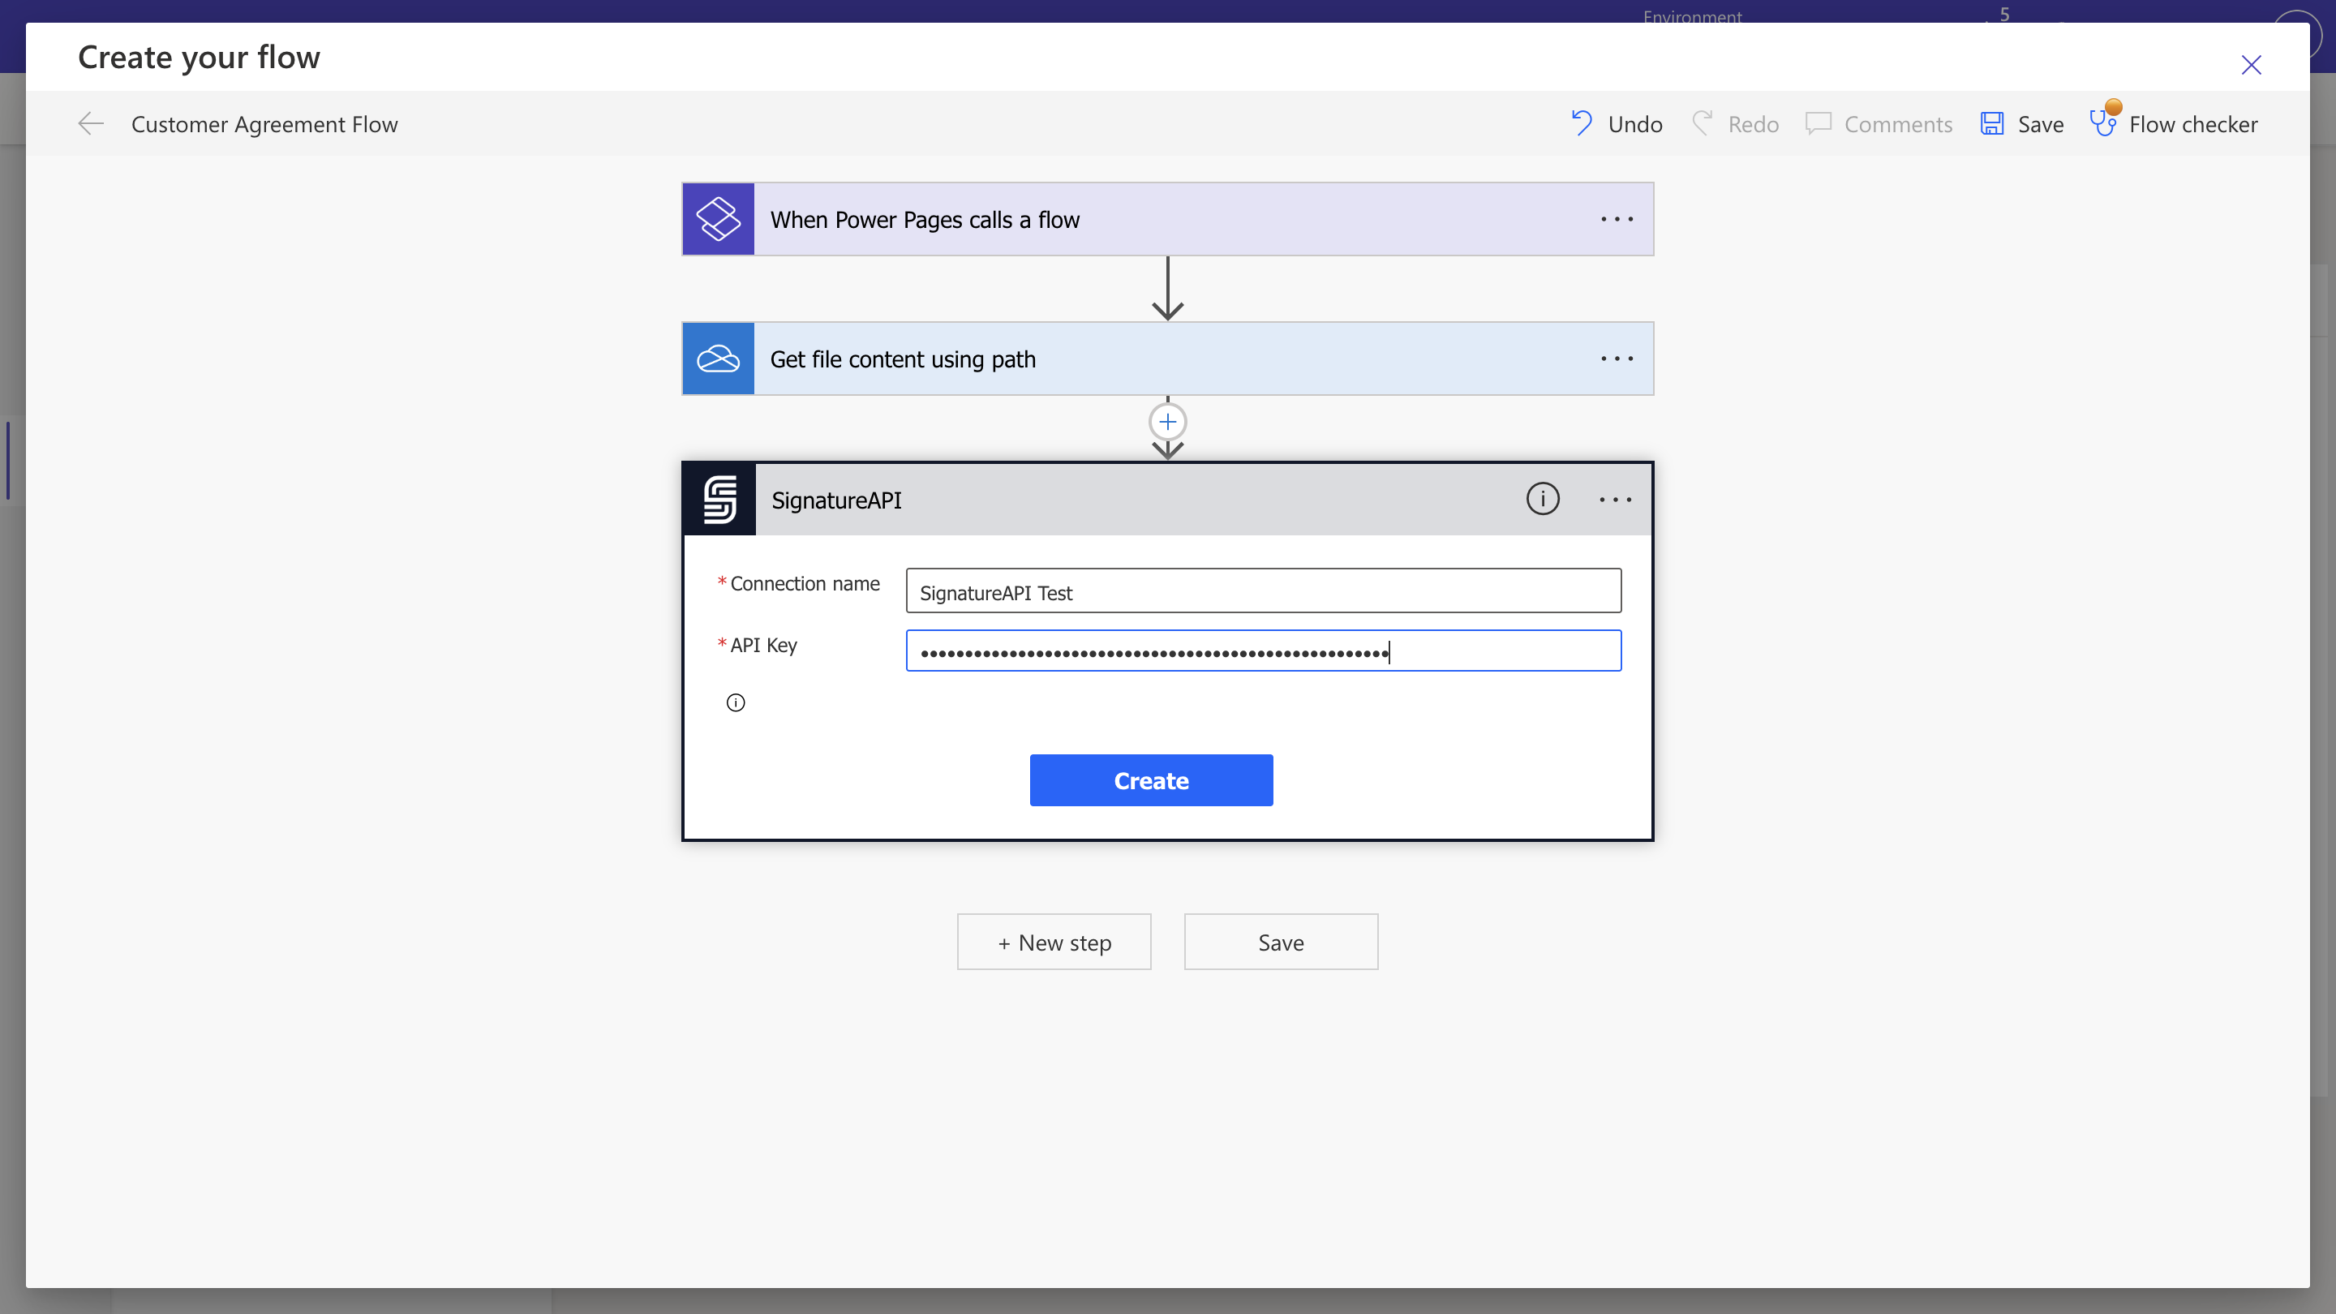
Task: Click Redo in the toolbar
Action: click(1736, 124)
